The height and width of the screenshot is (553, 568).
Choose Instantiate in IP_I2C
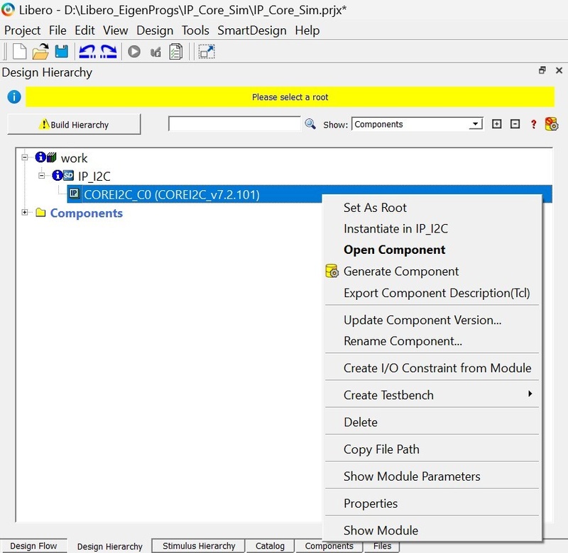(432, 228)
